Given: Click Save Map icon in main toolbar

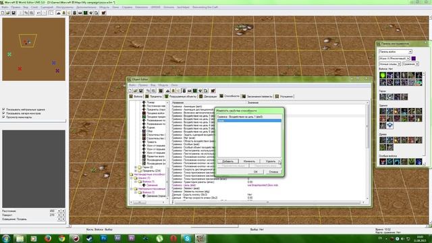Looking at the screenshot, I should click(13, 13).
